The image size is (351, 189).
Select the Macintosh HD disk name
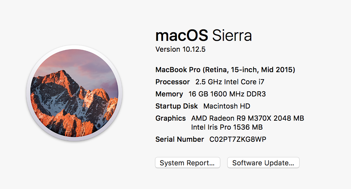click(x=227, y=106)
